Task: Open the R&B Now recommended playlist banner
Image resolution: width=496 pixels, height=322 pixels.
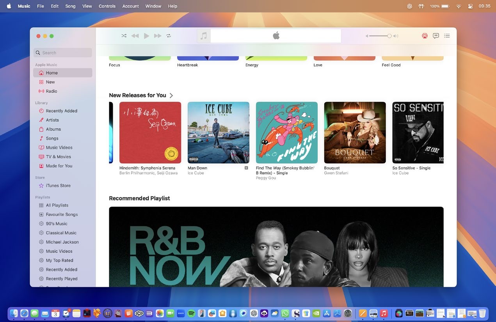Action: 276,247
